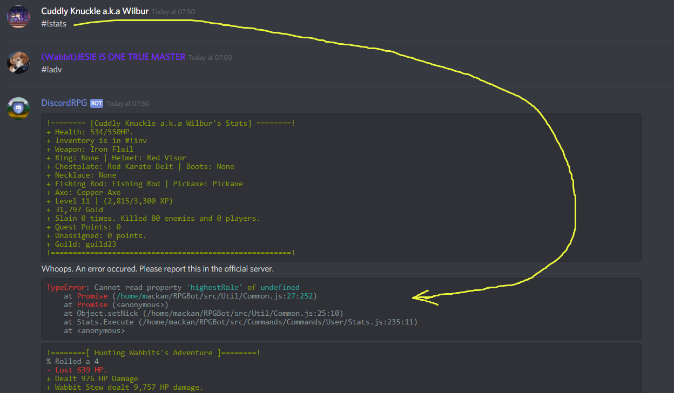Click the 'Axe: Copper Axe' line
674x393 pixels.
[x=84, y=192]
